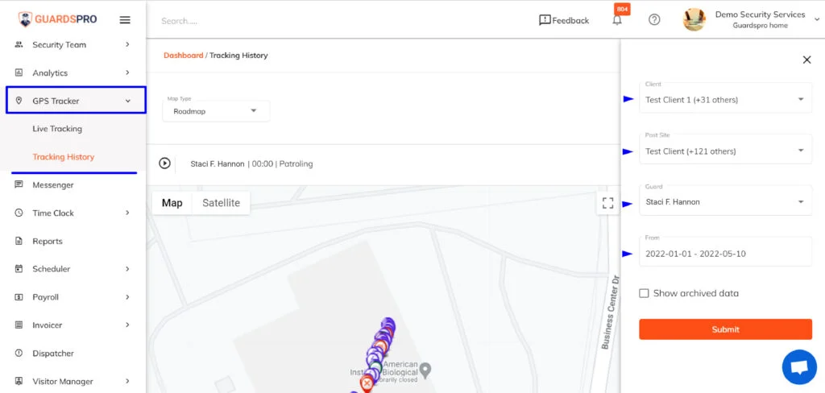This screenshot has width=825, height=393.
Task: Check Show archived data
Action: click(644, 294)
